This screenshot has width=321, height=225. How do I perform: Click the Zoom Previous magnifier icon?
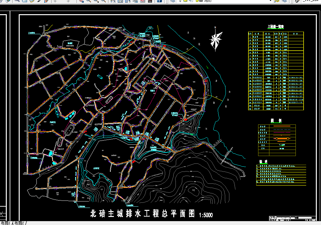(103, 1)
